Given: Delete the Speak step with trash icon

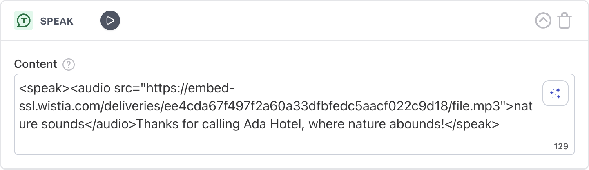Looking at the screenshot, I should pyautogui.click(x=564, y=20).
